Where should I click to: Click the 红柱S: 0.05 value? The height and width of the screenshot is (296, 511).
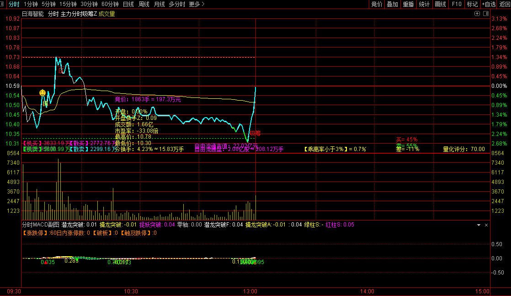click(x=340, y=225)
